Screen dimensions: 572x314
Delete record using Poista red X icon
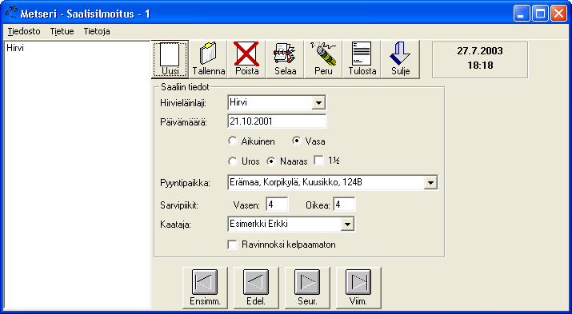point(246,59)
